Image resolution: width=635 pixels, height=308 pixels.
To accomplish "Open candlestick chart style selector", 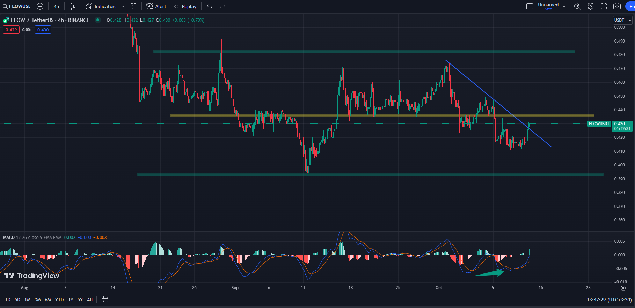I will pos(73,6).
